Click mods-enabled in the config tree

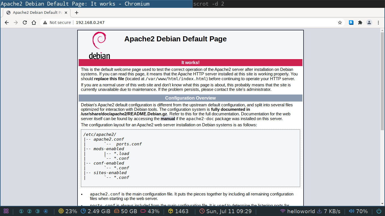tap(109, 149)
